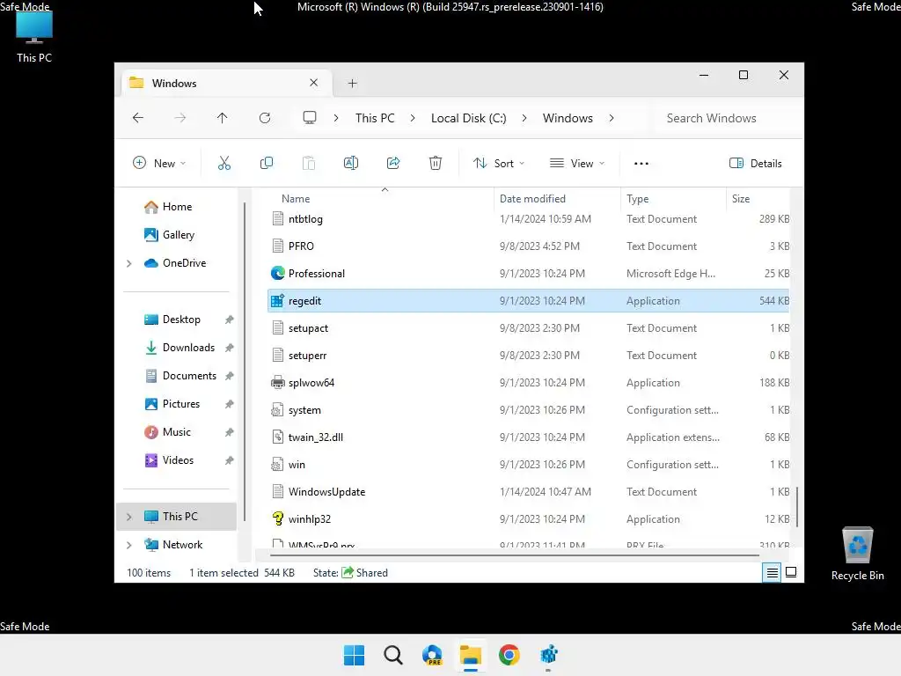
Task: Open the See more ellipsis menu
Action: pos(641,163)
